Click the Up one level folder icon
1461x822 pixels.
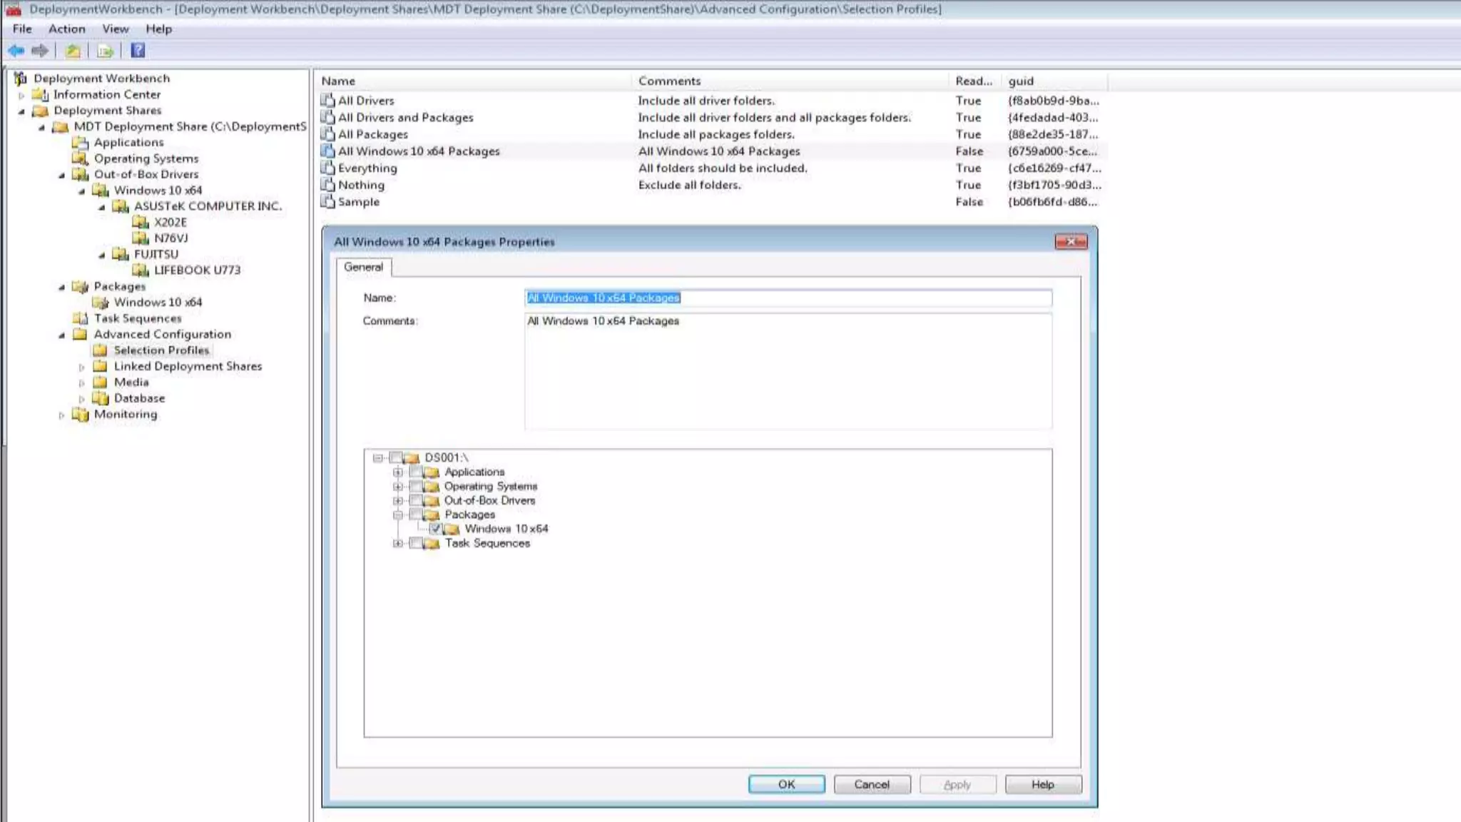(x=73, y=51)
